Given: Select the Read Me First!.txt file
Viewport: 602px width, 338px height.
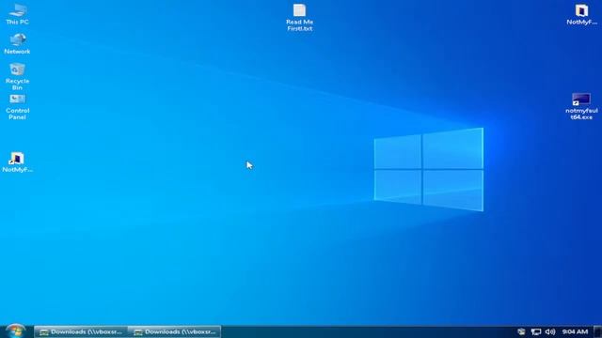Looking at the screenshot, I should tap(299, 18).
